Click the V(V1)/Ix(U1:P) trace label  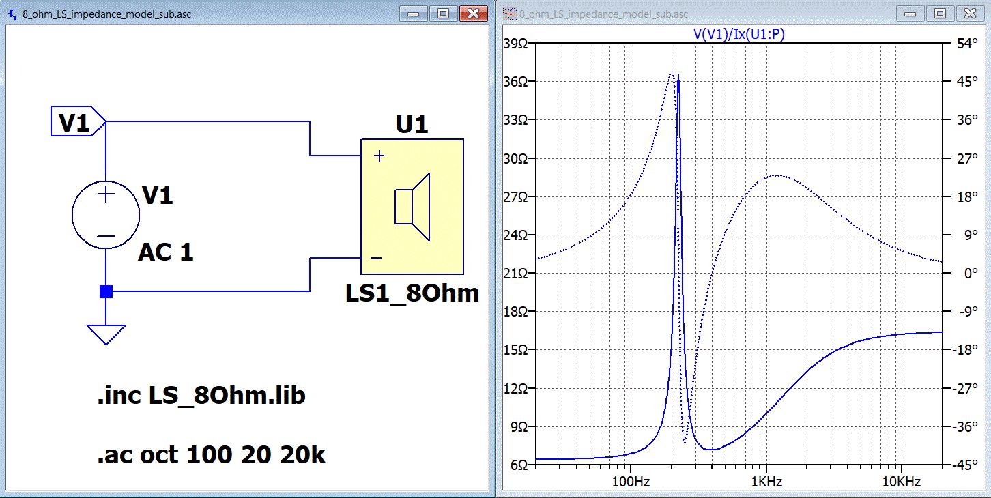pyautogui.click(x=738, y=35)
